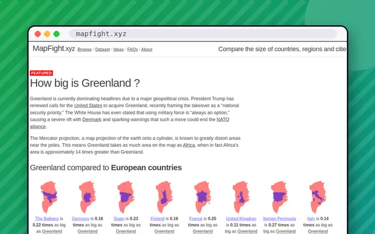Screen dimensions: 375x234
Task: Open the Germany comparison map thumbnail
Action: point(87,197)
